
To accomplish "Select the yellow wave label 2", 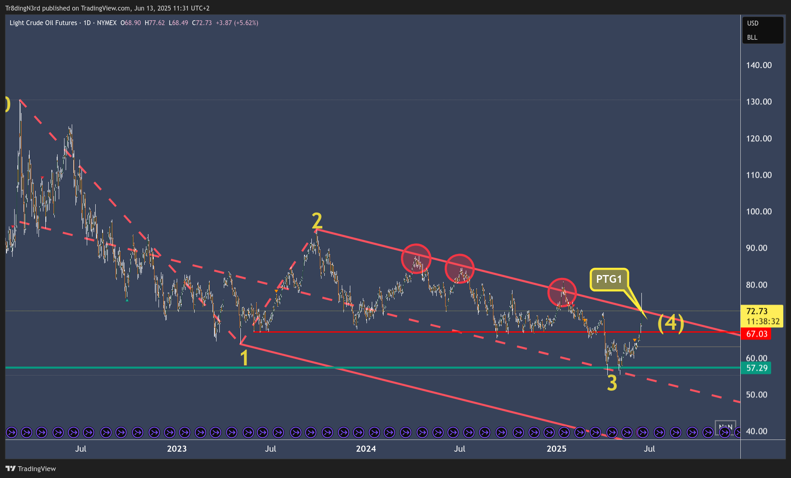I will pos(317,221).
